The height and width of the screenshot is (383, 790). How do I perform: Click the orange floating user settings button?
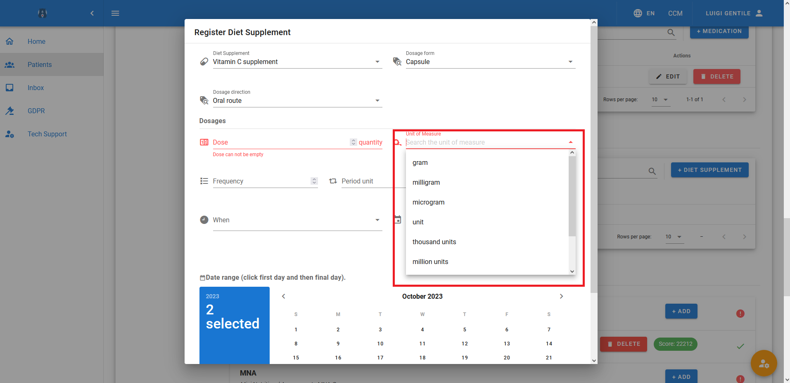click(764, 363)
